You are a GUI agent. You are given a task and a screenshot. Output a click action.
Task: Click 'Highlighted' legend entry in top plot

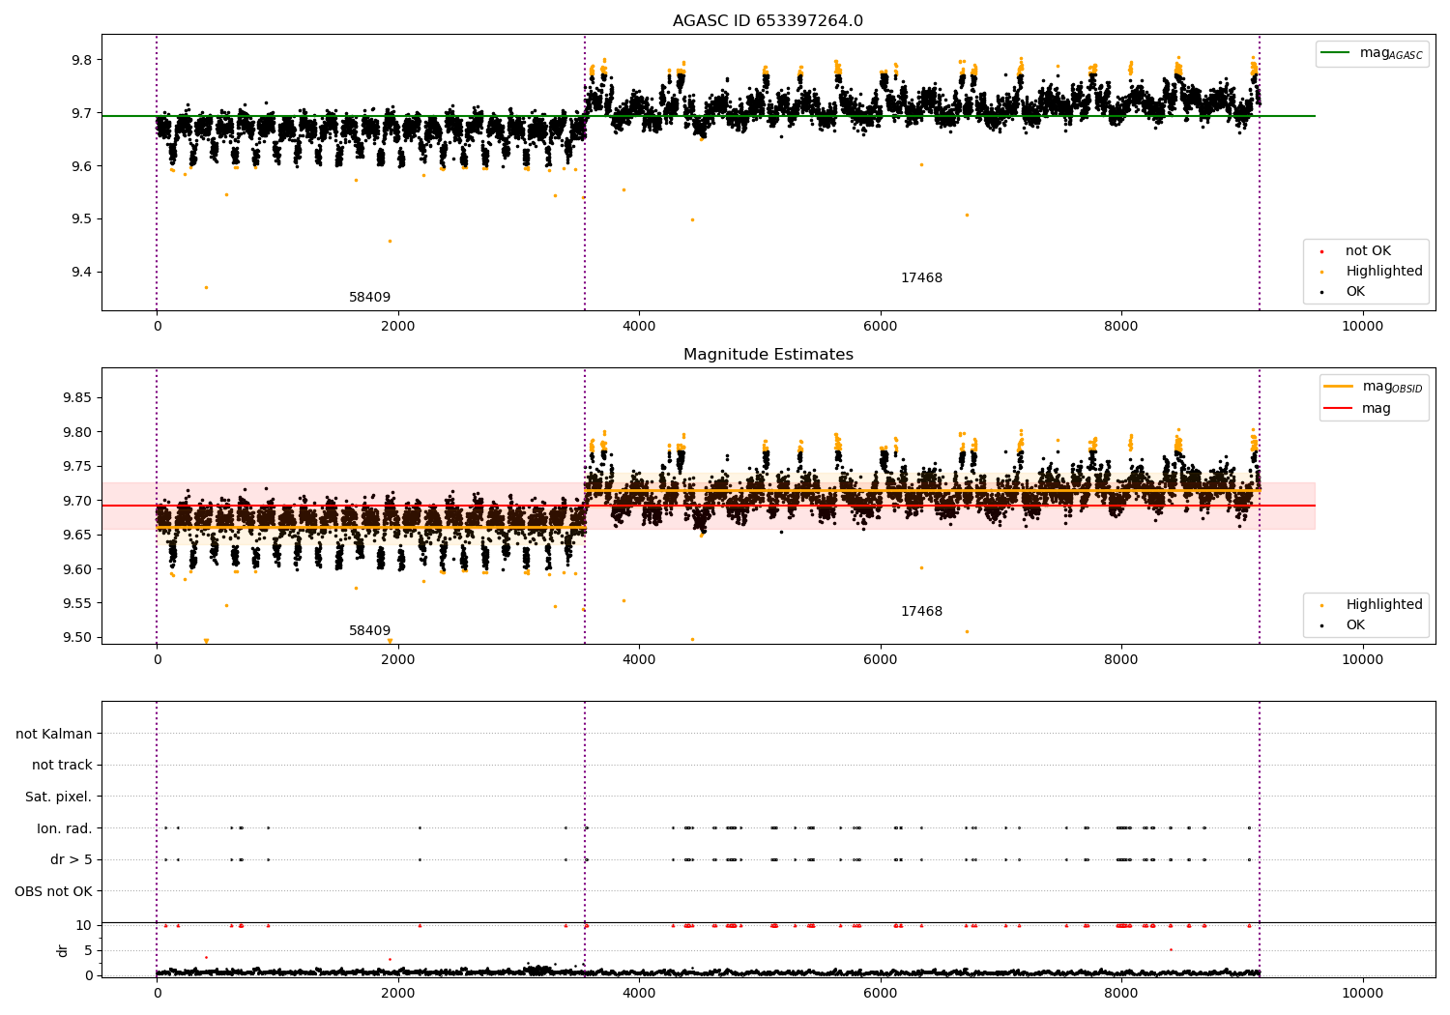pos(1384,272)
